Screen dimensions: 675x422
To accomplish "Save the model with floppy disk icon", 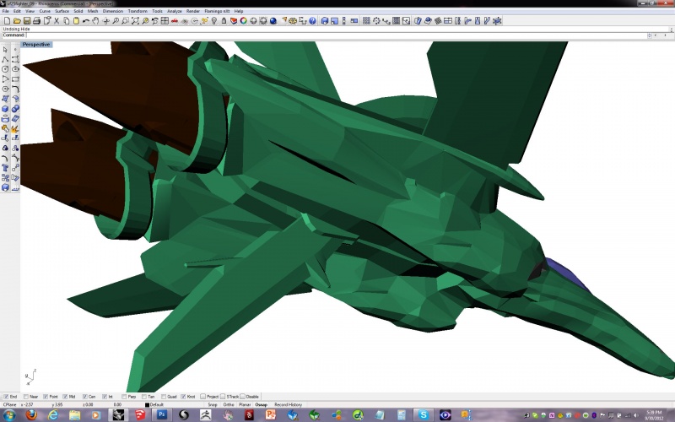I will pos(27,20).
